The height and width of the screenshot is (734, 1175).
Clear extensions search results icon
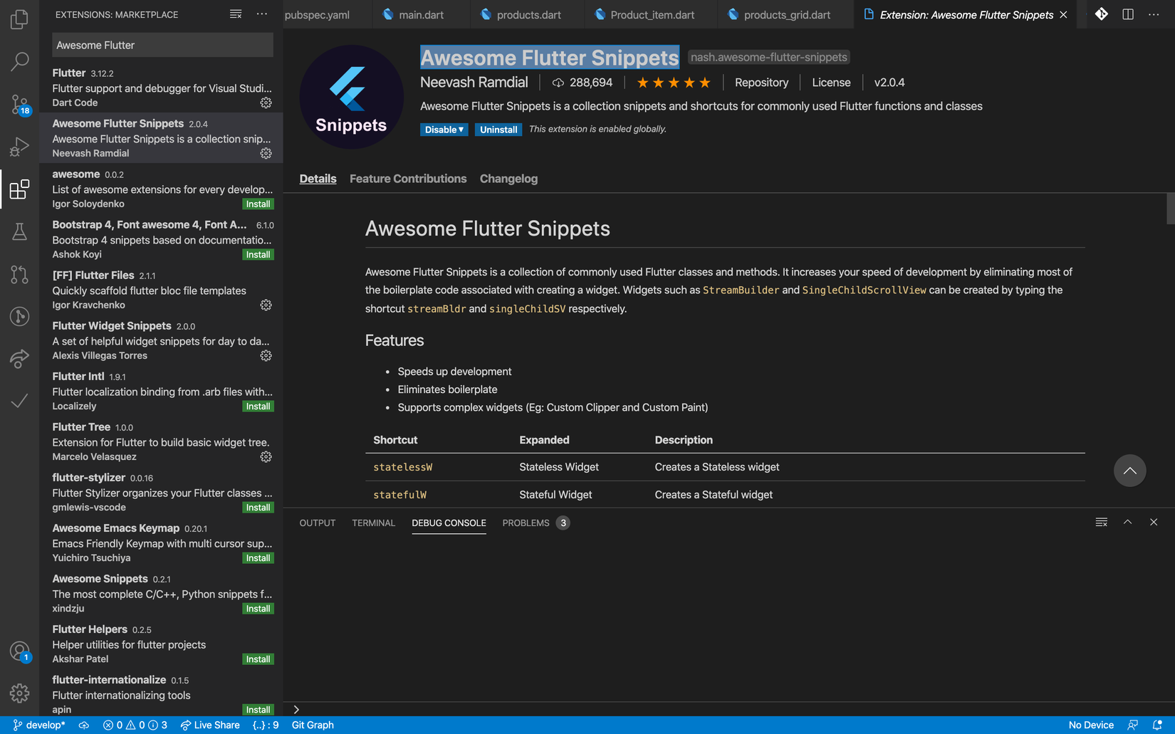click(x=236, y=14)
